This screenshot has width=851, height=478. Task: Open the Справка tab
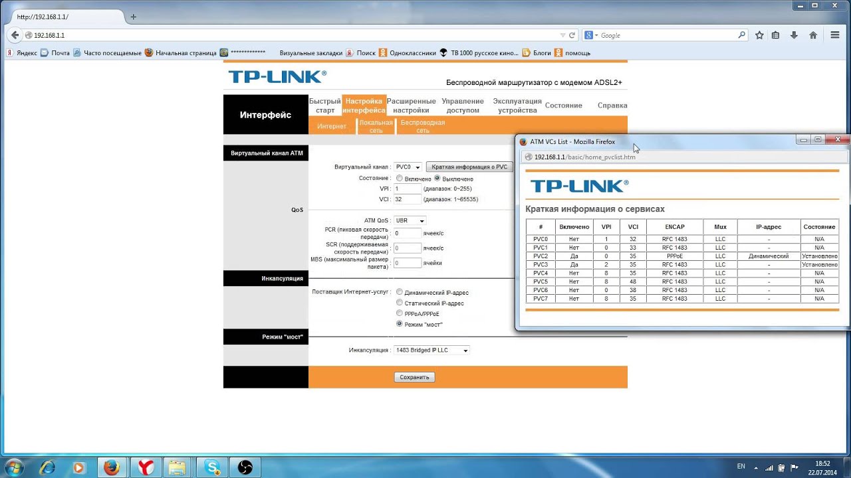tap(612, 106)
